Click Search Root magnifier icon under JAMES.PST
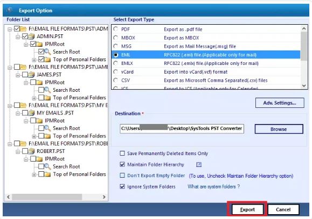This screenshot has width=312, height=219. pos(47,90)
